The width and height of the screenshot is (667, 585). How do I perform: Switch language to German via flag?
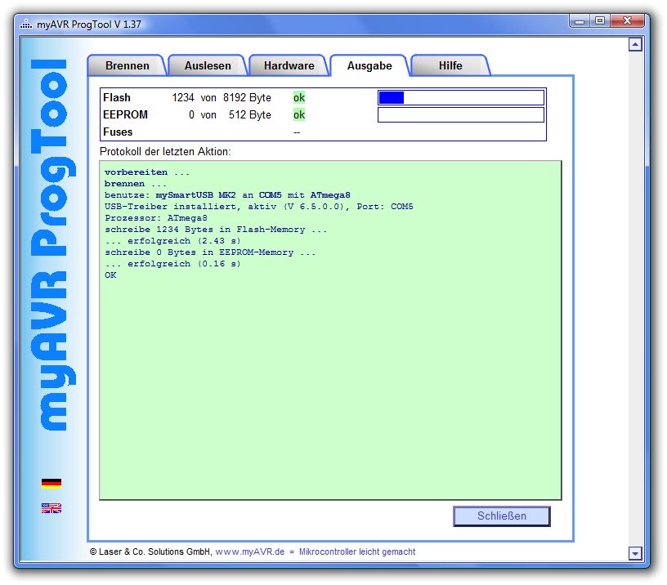click(51, 483)
